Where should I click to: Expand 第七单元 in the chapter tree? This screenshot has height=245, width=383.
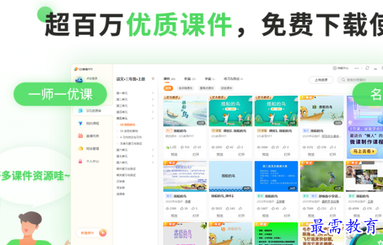click(153, 156)
